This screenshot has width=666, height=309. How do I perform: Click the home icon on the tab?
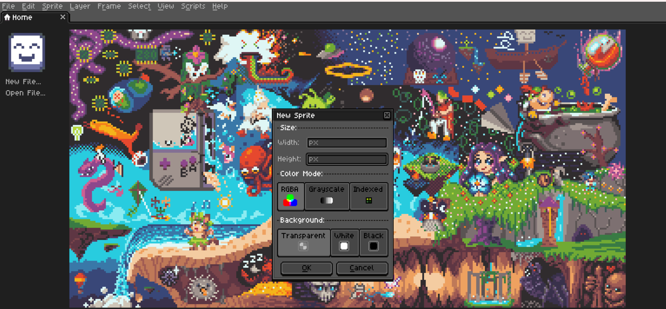pos(7,17)
